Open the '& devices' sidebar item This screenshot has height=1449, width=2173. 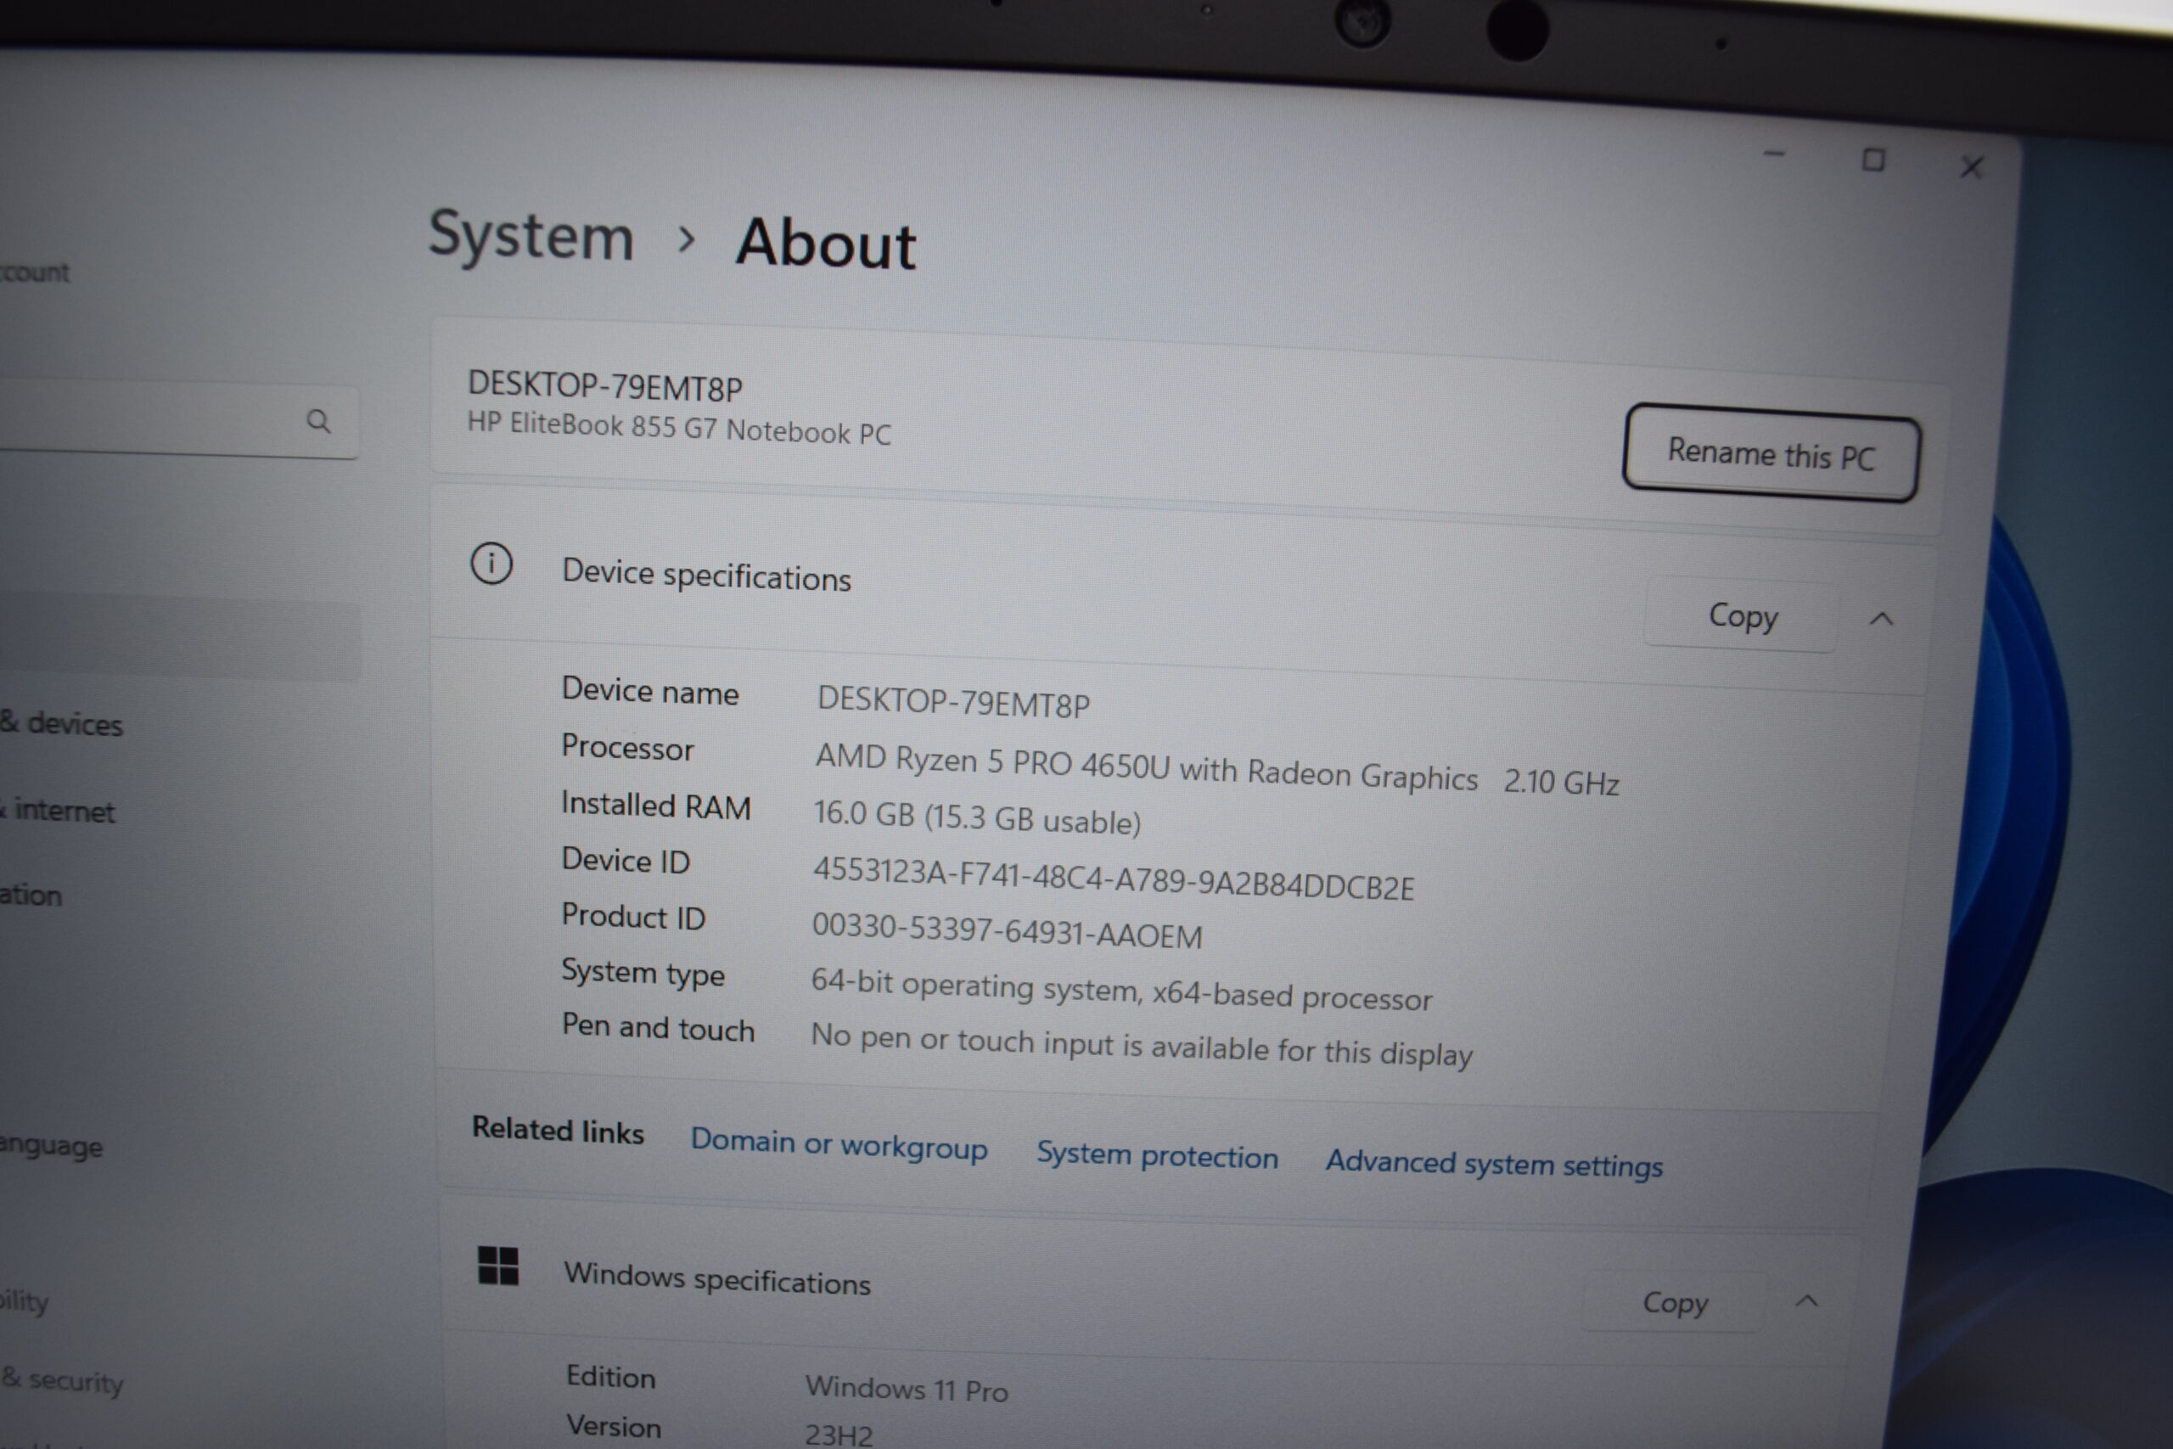(x=61, y=723)
